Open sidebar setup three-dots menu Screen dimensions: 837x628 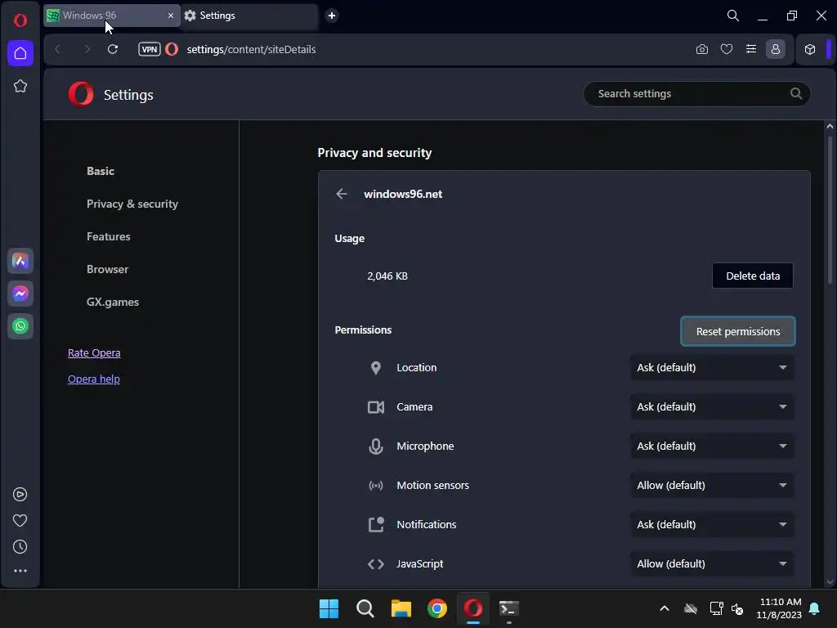pyautogui.click(x=20, y=571)
